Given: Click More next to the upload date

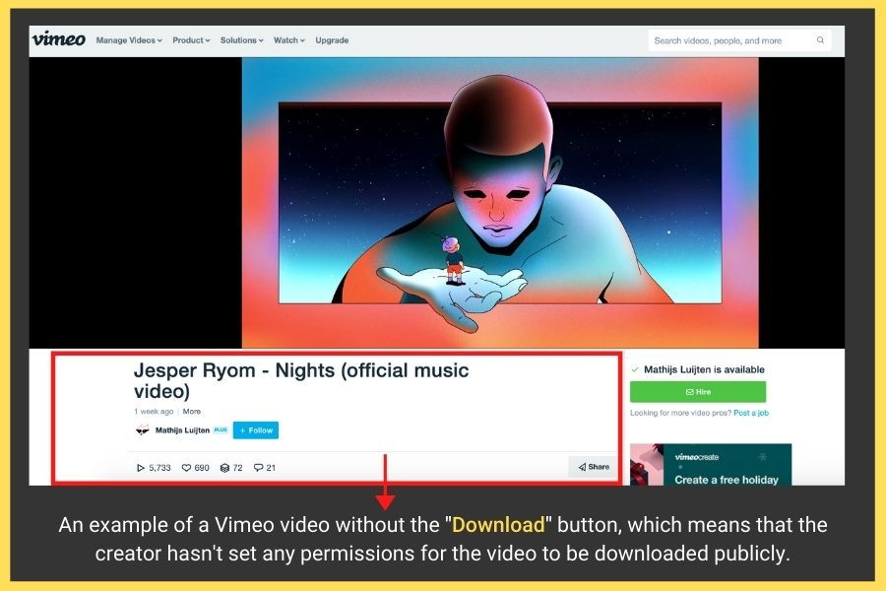Looking at the screenshot, I should tap(192, 412).
